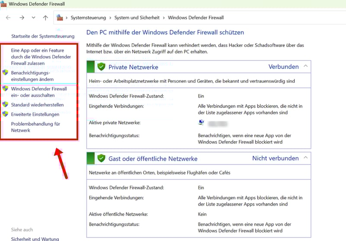Open Startseite der Systemsteuerung link
Image resolution: width=346 pixels, height=241 pixels.
point(43,36)
